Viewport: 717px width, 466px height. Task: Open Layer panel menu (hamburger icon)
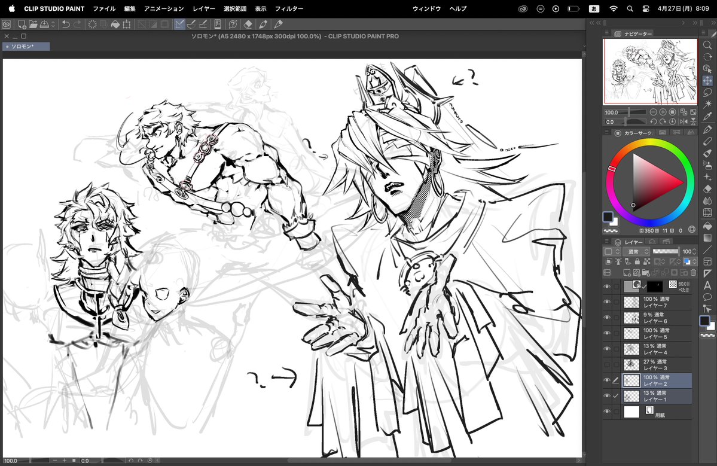point(607,242)
